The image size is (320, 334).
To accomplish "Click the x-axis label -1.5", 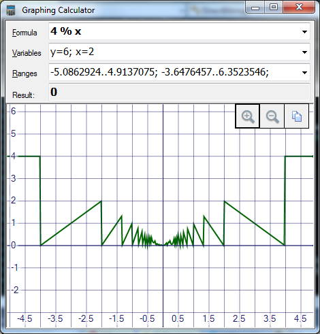I will [x=116, y=318].
